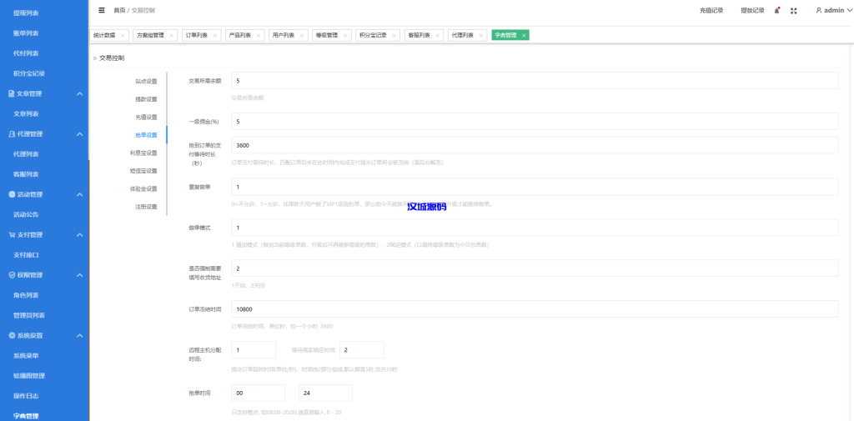Close the 统计数据 tab with its X
The height and width of the screenshot is (421, 854).
pos(123,36)
